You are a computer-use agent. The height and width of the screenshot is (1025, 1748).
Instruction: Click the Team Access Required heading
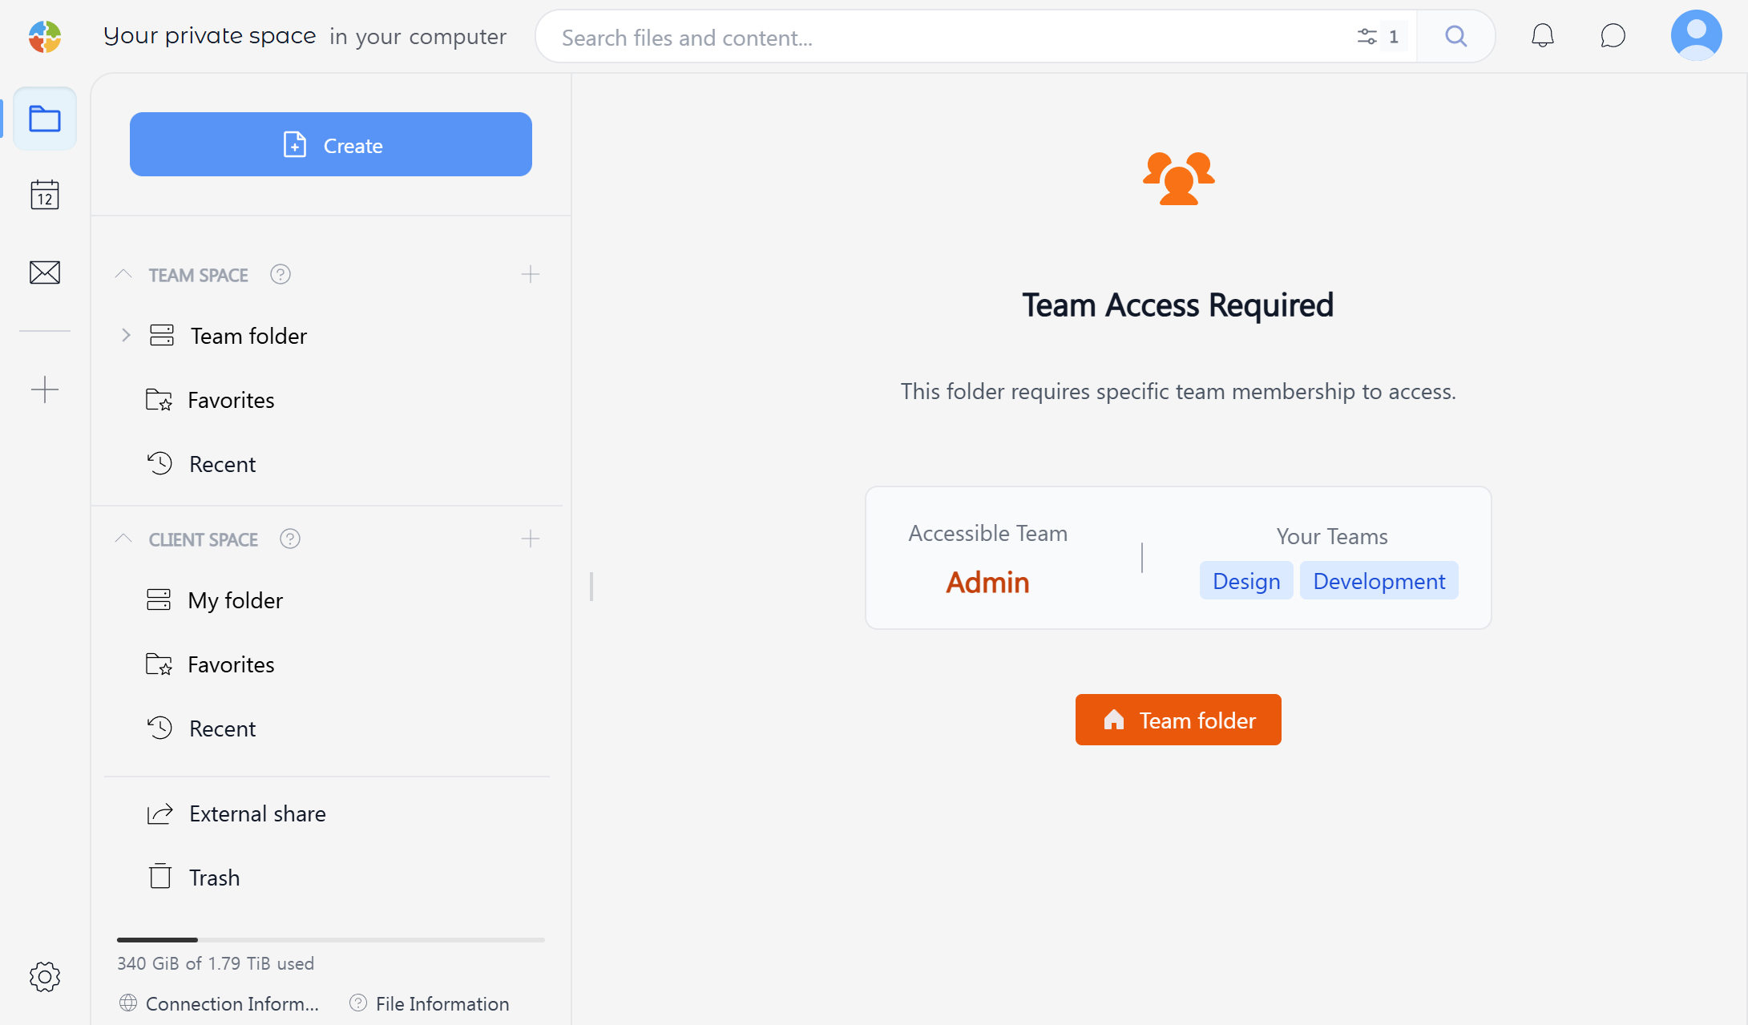point(1178,305)
